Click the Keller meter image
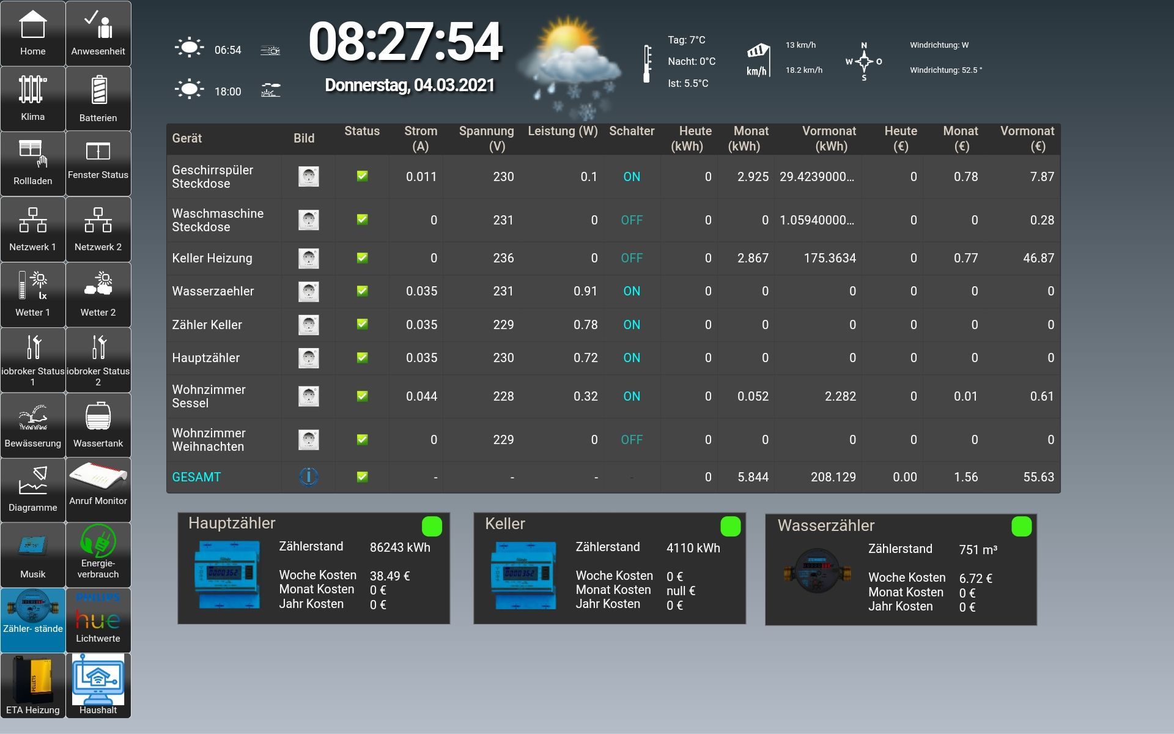This screenshot has height=734, width=1174. pos(524,574)
